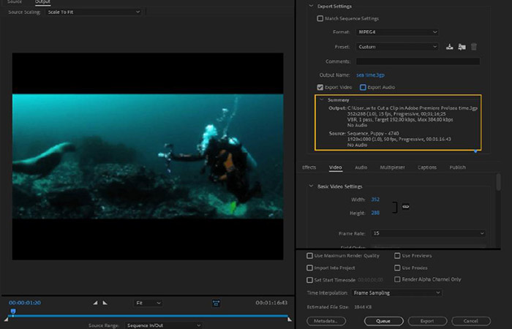The width and height of the screenshot is (512, 329).
Task: Click the Comments input field
Action: pyautogui.click(x=418, y=61)
